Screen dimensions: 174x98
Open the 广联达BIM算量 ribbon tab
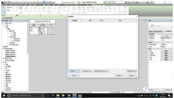tap(82, 5)
